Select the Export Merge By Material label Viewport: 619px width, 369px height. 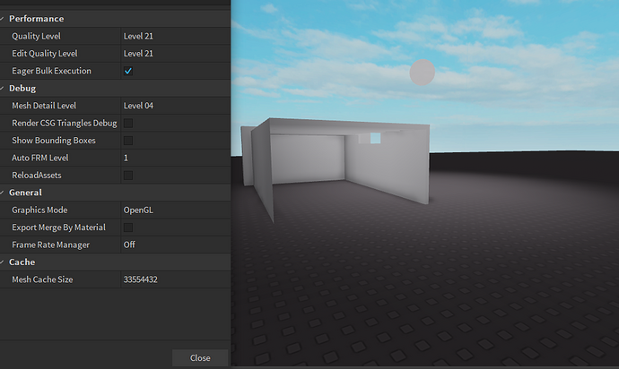click(x=58, y=227)
